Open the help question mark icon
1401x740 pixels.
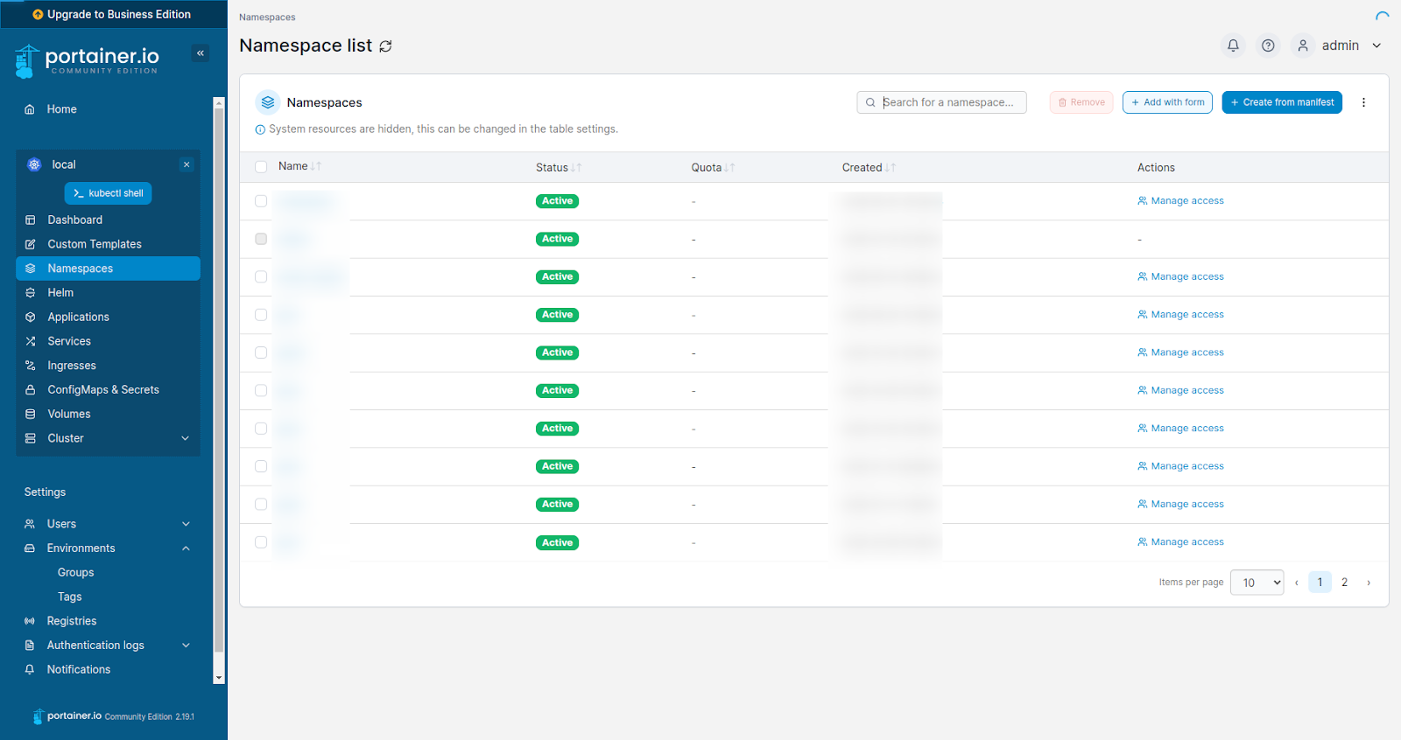[x=1268, y=45]
